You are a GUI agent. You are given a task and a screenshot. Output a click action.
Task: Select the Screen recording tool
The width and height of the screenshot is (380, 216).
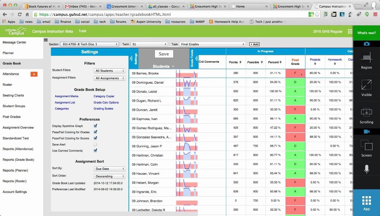pos(367,148)
